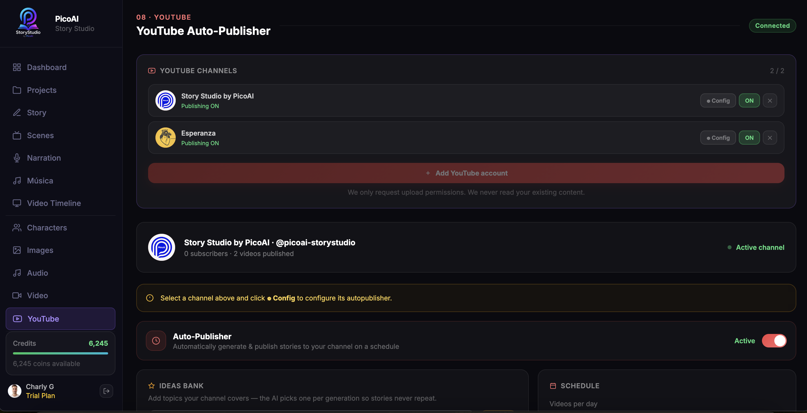Image resolution: width=807 pixels, height=413 pixels.
Task: Navigate to Scenes
Action: click(61, 135)
